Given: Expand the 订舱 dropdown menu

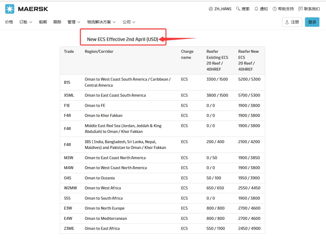Looking at the screenshot, I should pyautogui.click(x=26, y=22).
